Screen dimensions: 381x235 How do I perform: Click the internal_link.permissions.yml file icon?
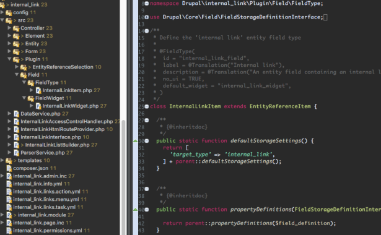coord(9,231)
